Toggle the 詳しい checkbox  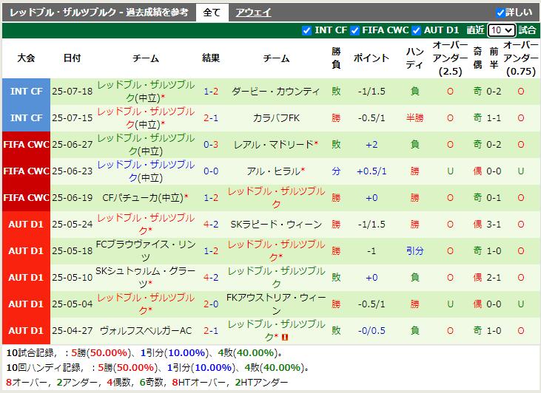(500, 13)
